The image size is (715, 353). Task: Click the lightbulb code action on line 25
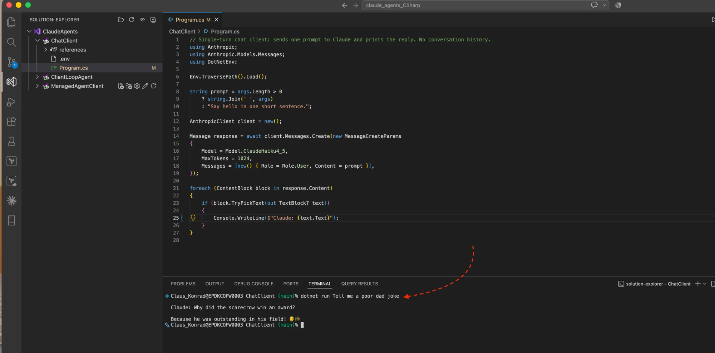tap(193, 218)
